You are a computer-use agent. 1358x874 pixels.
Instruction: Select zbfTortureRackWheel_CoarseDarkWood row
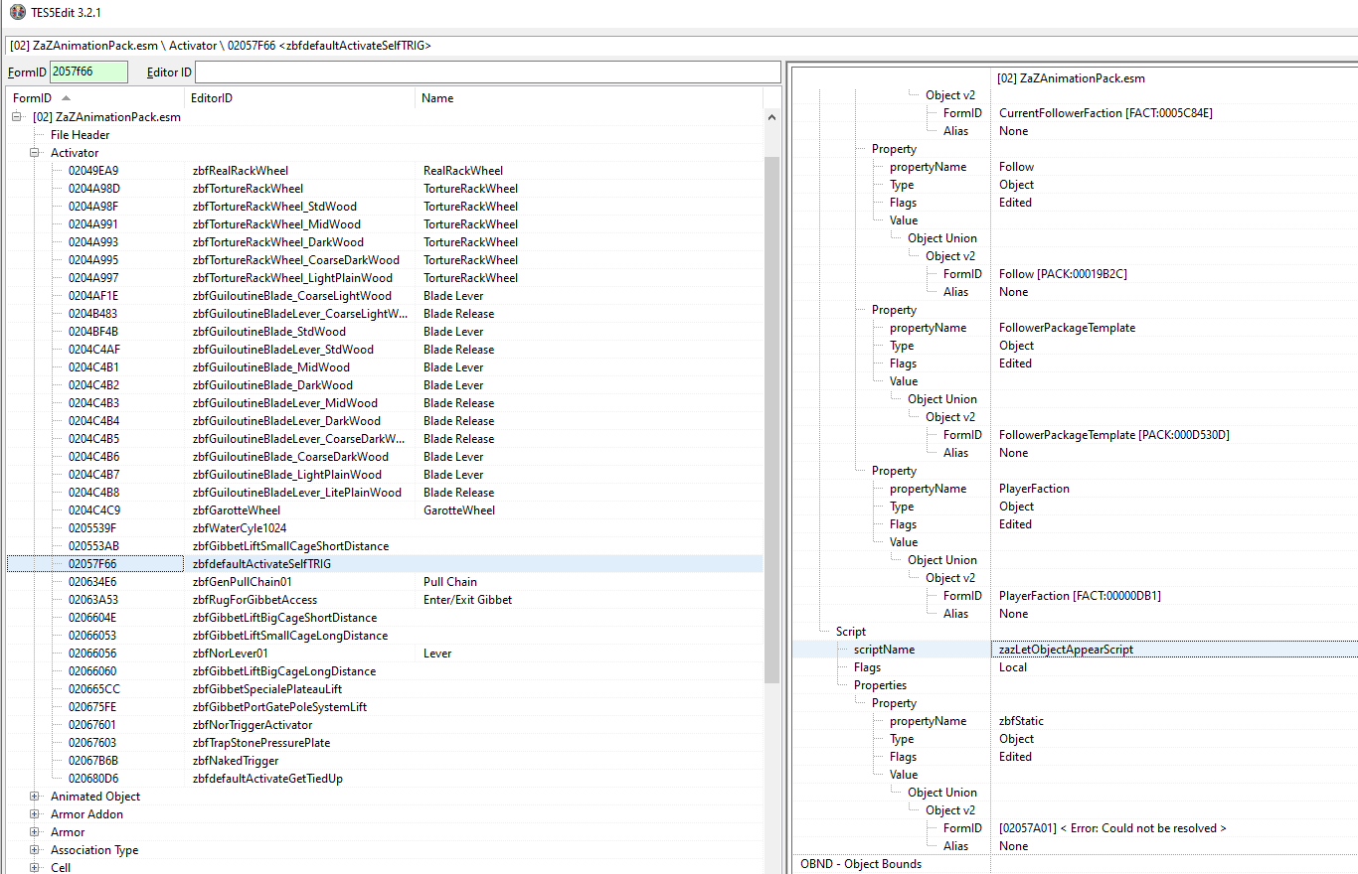pyautogui.click(x=385, y=260)
